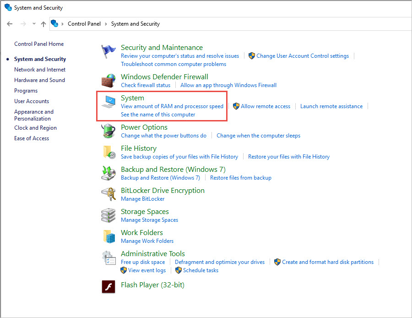Click the Administrative Tools gear icon
This screenshot has height=318, width=412.
pyautogui.click(x=108, y=258)
